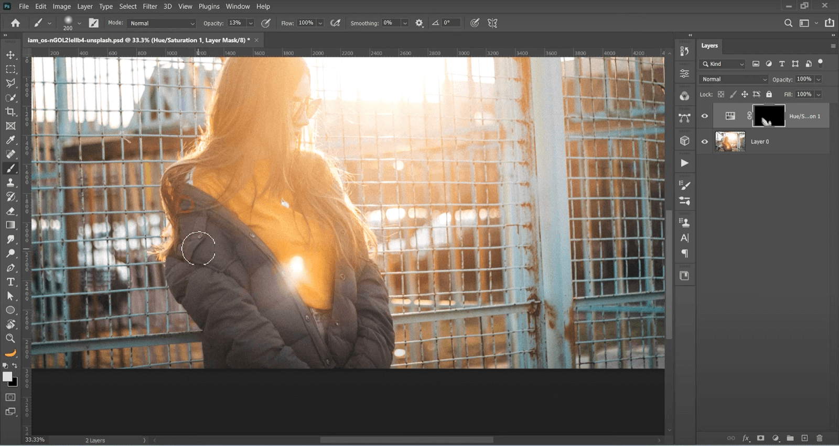Select the Brush tool in toolbar
839x446 pixels.
tap(10, 168)
